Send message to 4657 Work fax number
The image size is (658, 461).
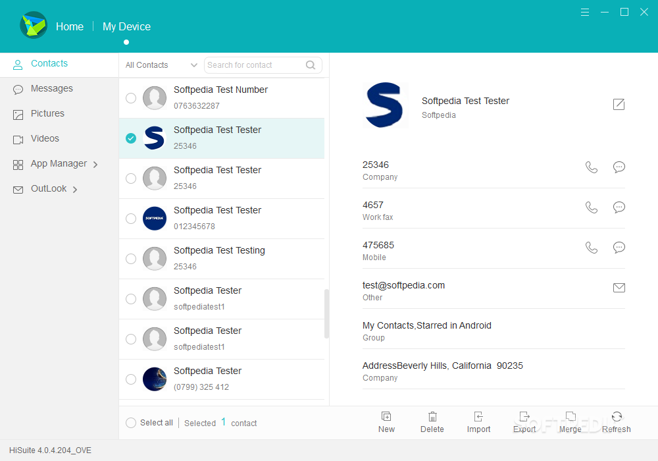point(619,207)
